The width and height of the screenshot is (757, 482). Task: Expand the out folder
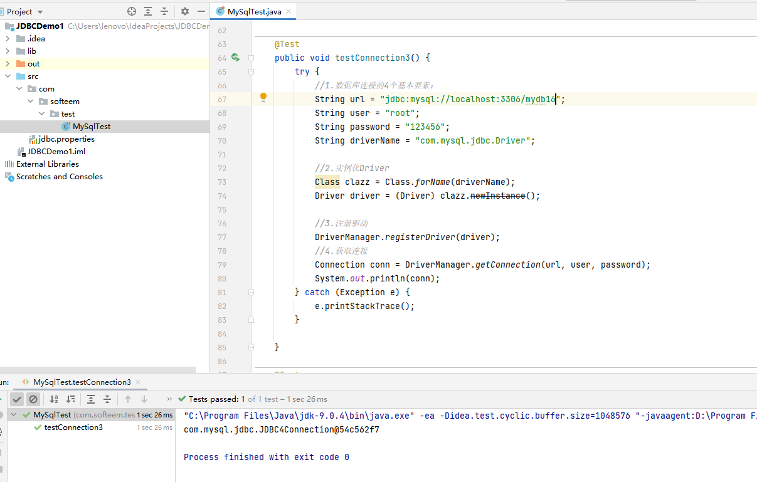coord(8,63)
